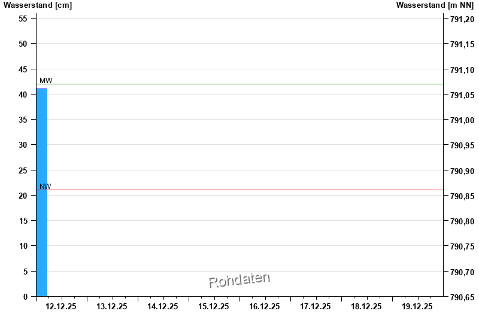Select the 15.12.25 date label
This screenshot has width=479, height=329.
[x=214, y=306]
